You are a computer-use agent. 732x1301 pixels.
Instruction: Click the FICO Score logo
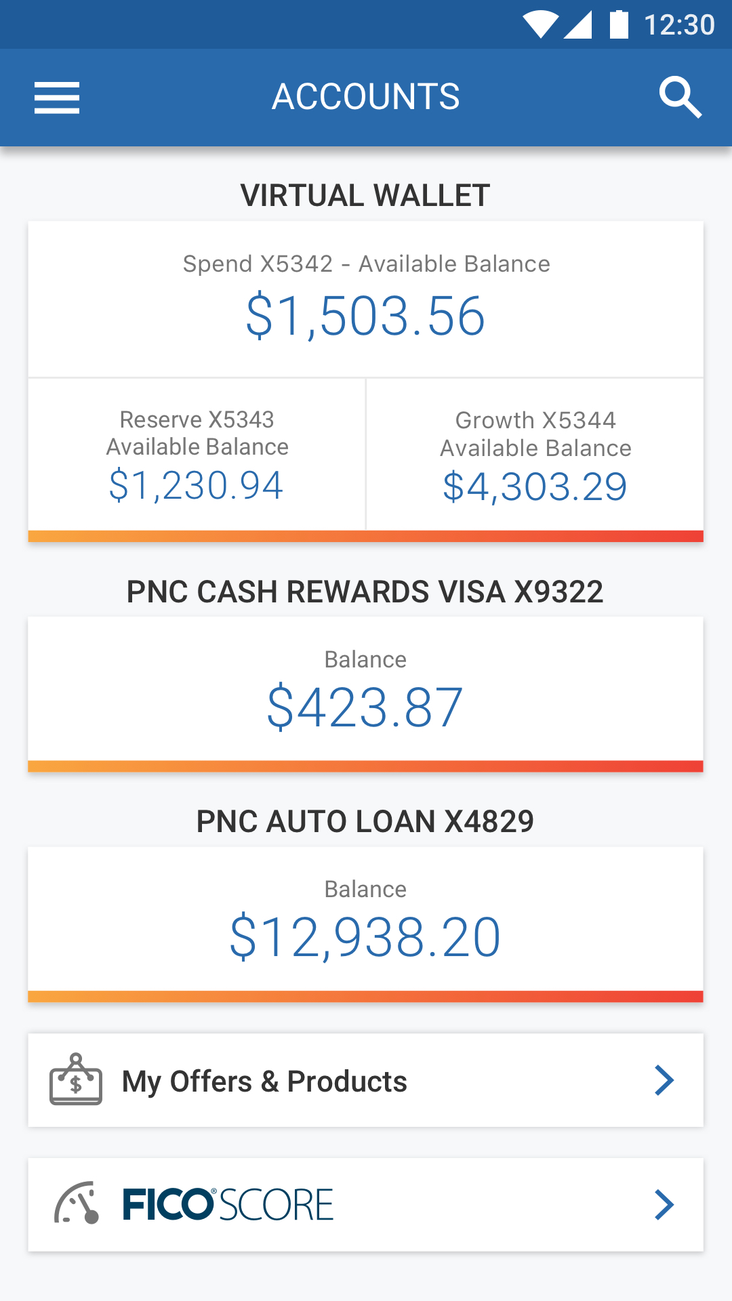tap(228, 1204)
